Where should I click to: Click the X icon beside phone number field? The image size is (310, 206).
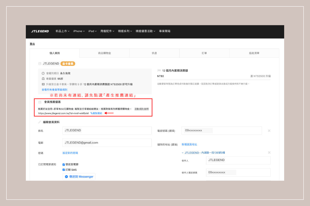269,131
